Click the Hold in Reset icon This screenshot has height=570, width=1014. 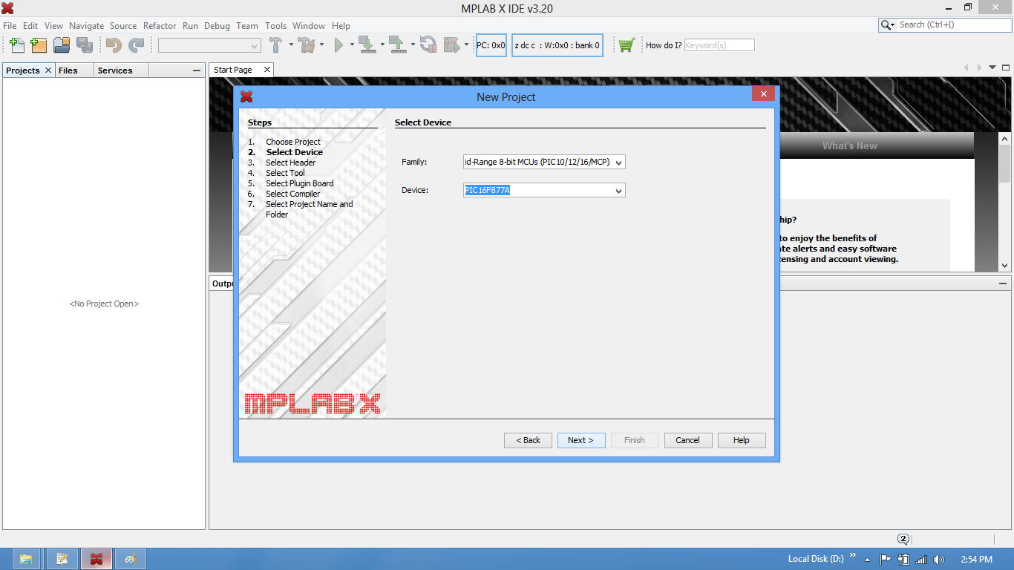pos(428,45)
